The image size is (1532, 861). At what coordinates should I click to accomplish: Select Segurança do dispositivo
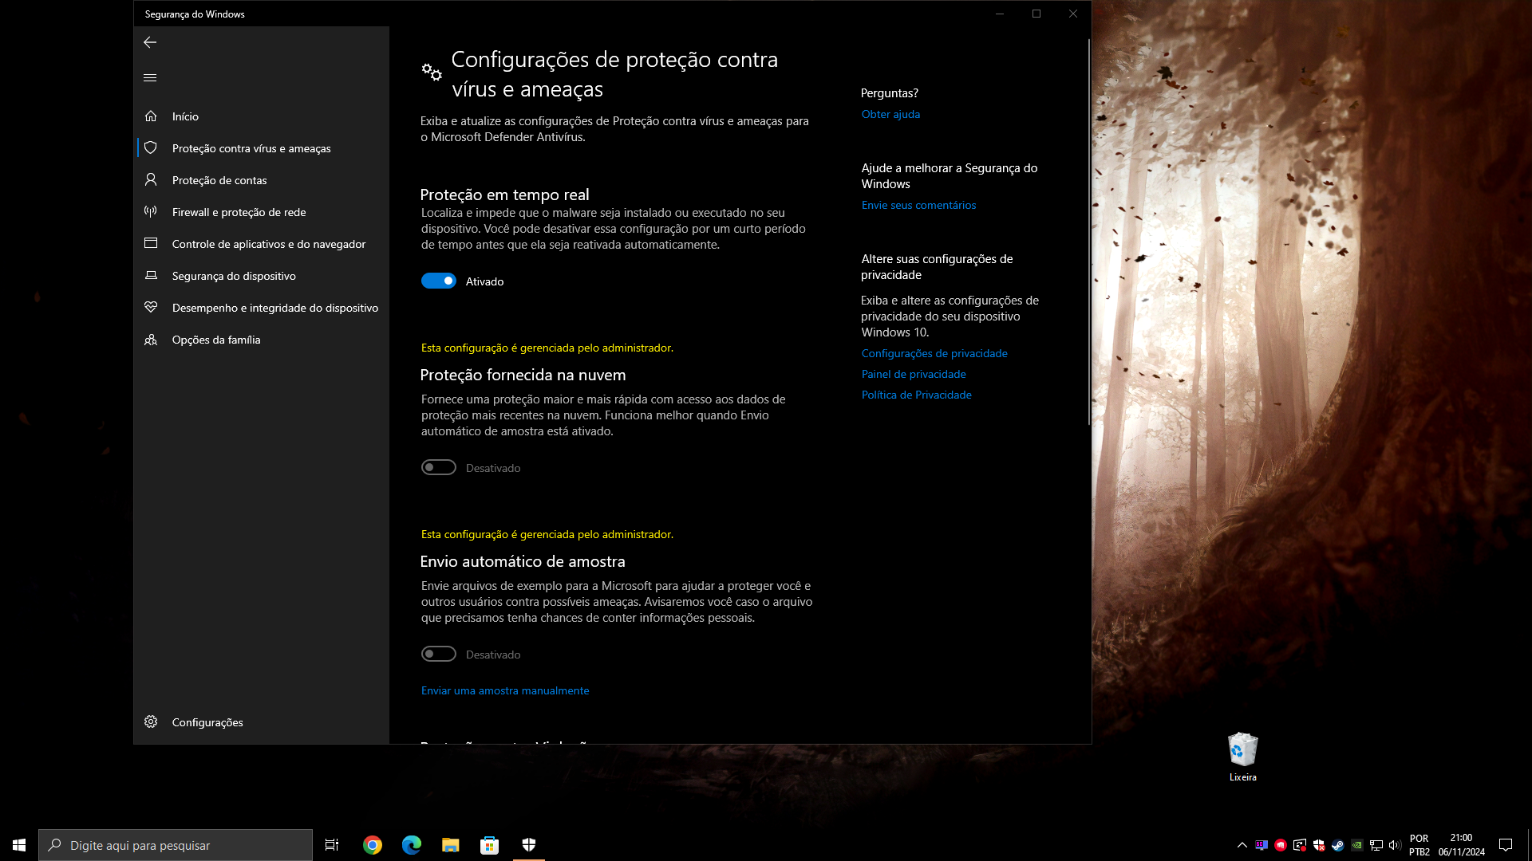262,276
